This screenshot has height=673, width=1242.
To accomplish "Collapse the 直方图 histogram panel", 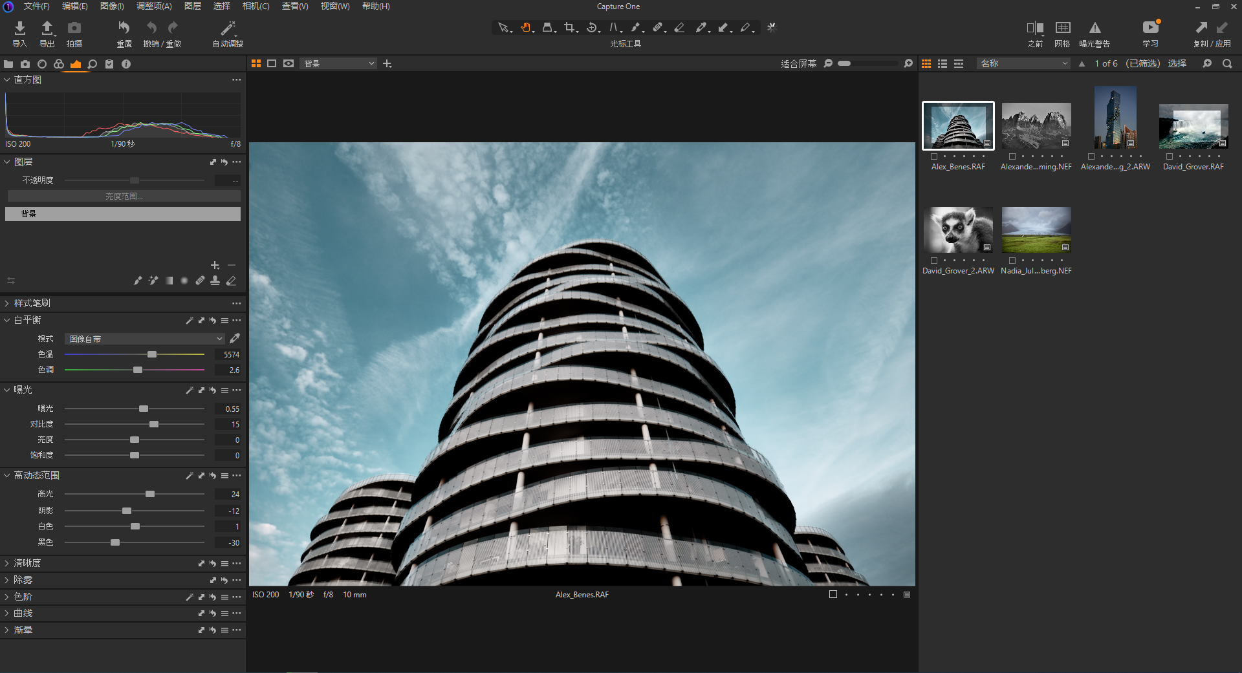I will 7,80.
